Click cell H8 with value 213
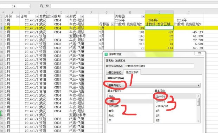This screenshot has height=133, width=218. tap(130, 44)
